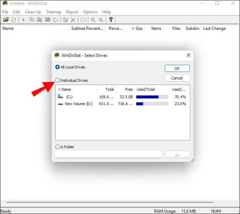Viewport: 240px width, 214px height.
Task: Click the Size column header
Action: [134, 28]
